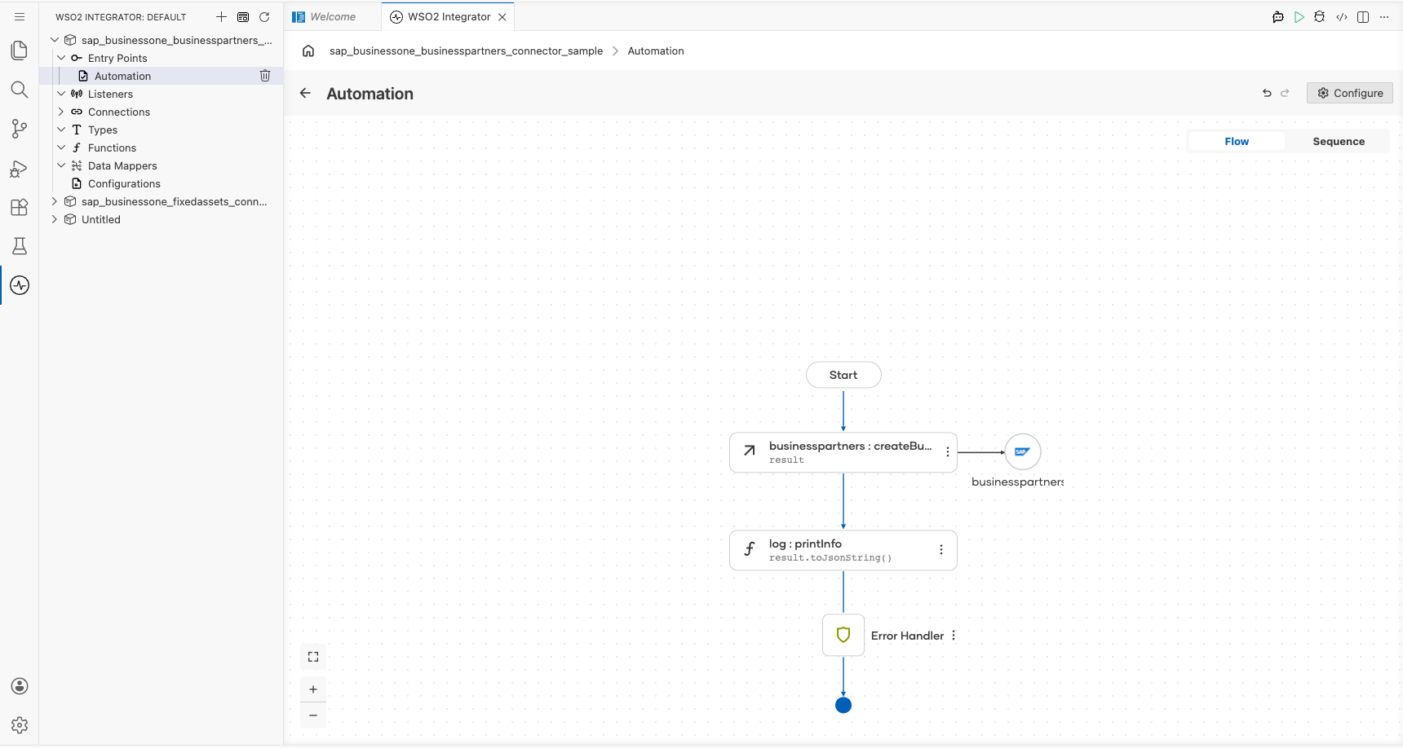Click the plus icon in the WSO2 Integrator panel header
The width and height of the screenshot is (1403, 748).
pos(221,16)
